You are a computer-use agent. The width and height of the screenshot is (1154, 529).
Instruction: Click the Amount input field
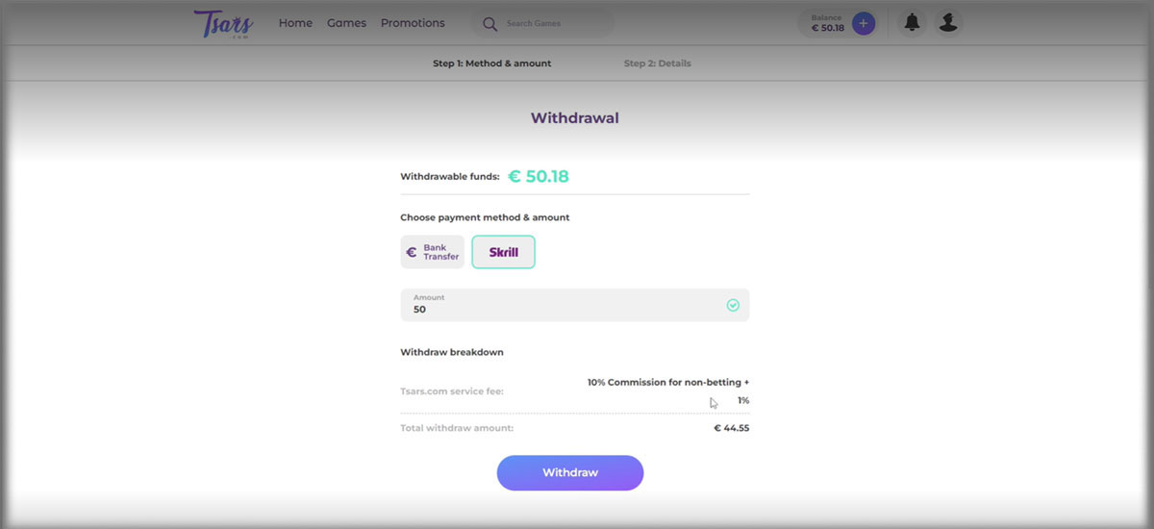pos(575,305)
